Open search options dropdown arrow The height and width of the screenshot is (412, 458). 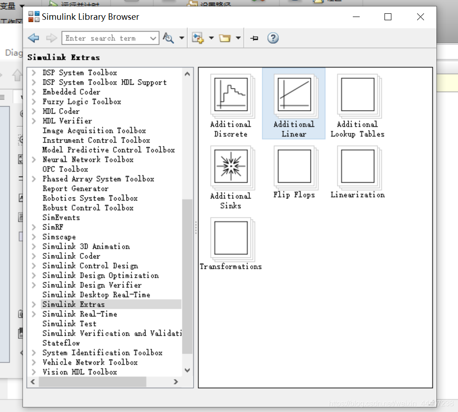tap(181, 38)
